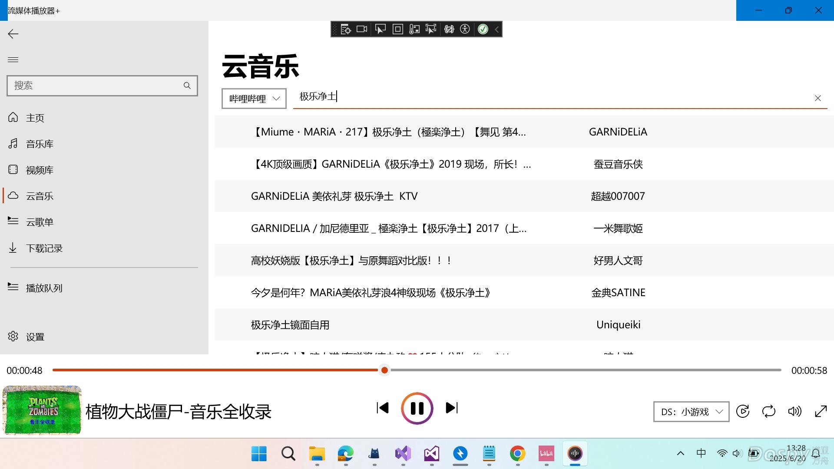Screen dimensions: 834x469
Task: Open the volume control
Action: click(795, 411)
